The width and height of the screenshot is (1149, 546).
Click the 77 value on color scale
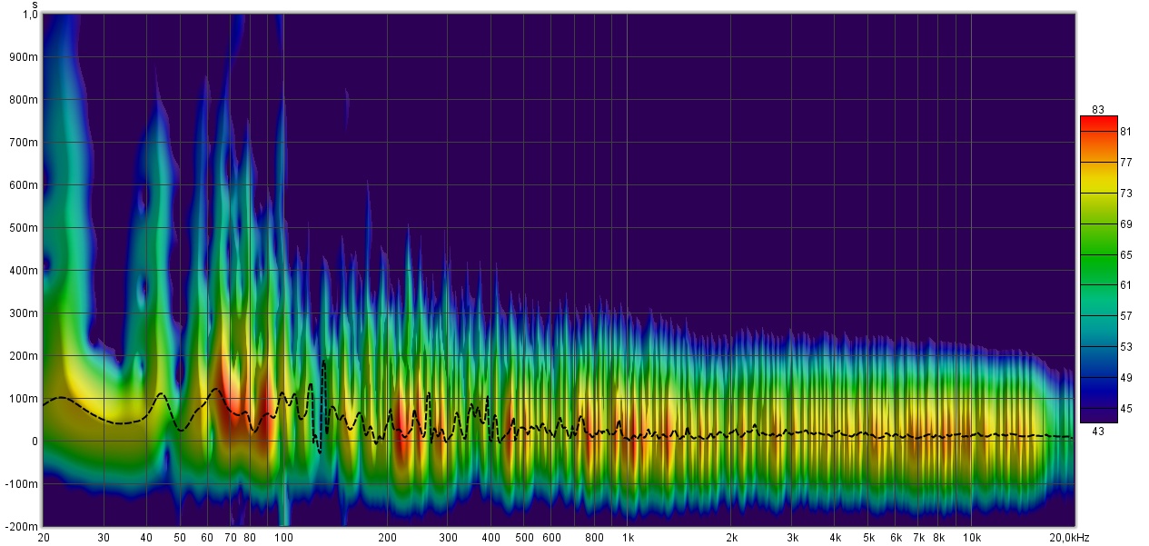tap(1126, 163)
